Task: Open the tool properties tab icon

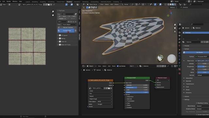Action: 180,29
